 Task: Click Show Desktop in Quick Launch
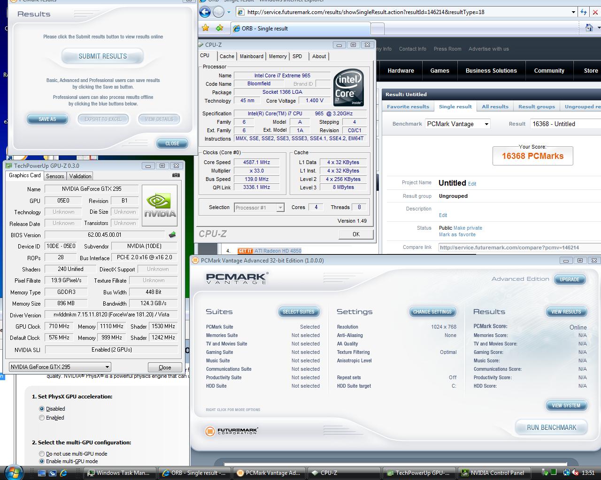click(x=42, y=473)
